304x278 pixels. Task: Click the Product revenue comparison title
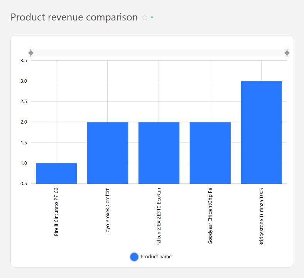(x=74, y=17)
